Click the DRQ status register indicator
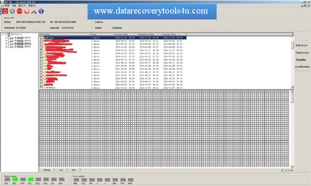The height and width of the screenshot is (186, 311). click(x=38, y=179)
